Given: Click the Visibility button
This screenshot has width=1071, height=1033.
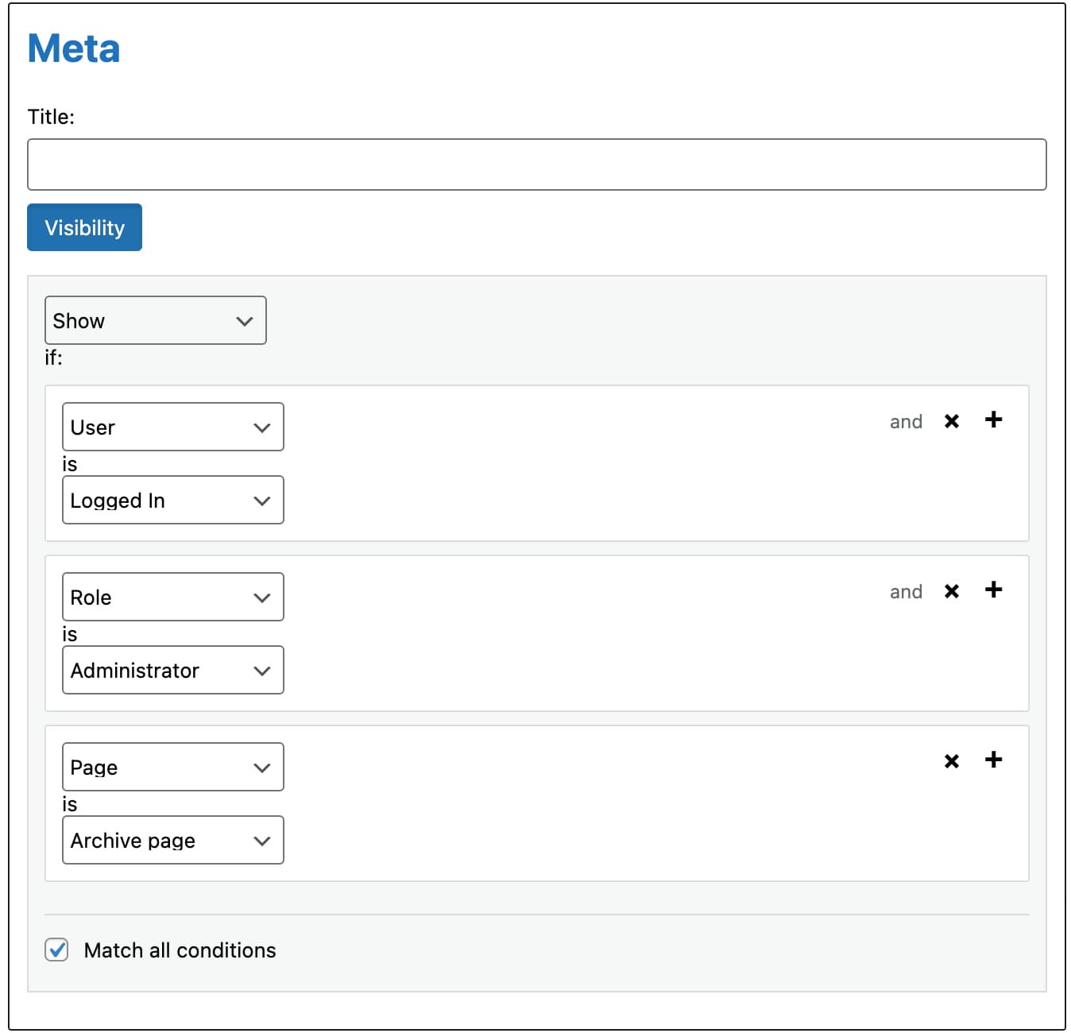Looking at the screenshot, I should [x=84, y=227].
